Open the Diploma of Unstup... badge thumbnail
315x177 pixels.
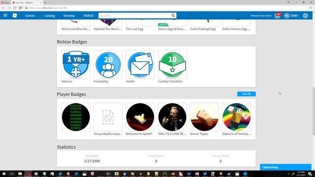pyautogui.click(x=237, y=117)
